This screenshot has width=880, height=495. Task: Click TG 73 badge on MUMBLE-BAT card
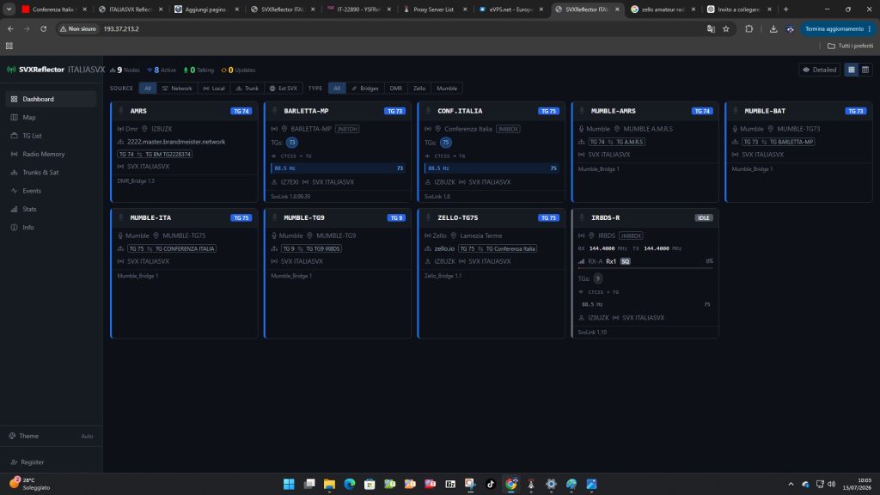[855, 111]
